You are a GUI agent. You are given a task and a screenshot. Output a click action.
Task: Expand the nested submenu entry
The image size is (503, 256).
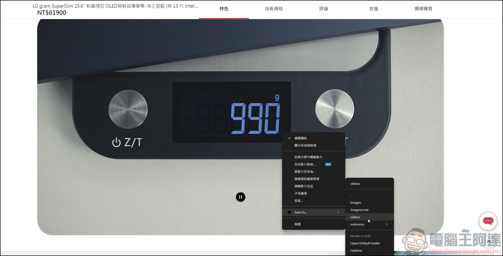pyautogui.click(x=369, y=224)
